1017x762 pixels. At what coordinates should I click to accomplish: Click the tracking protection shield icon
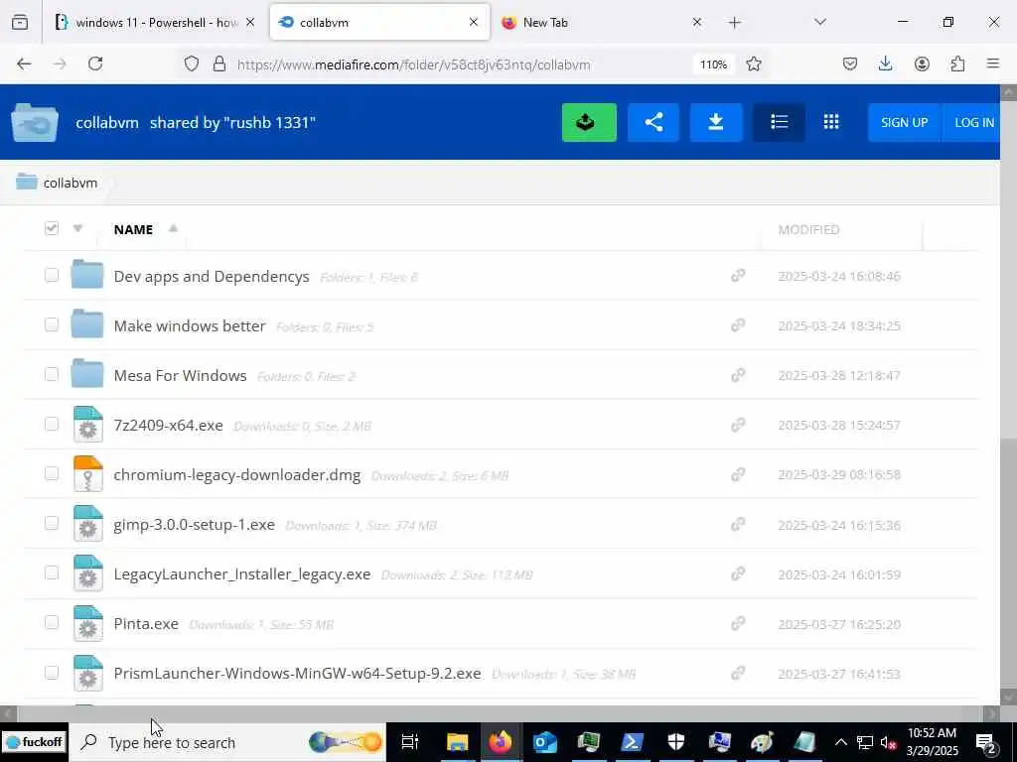coord(192,63)
